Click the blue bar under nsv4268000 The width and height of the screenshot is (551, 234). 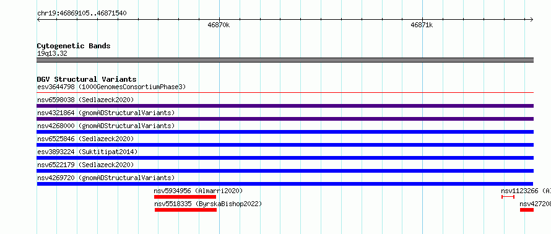(x=285, y=132)
